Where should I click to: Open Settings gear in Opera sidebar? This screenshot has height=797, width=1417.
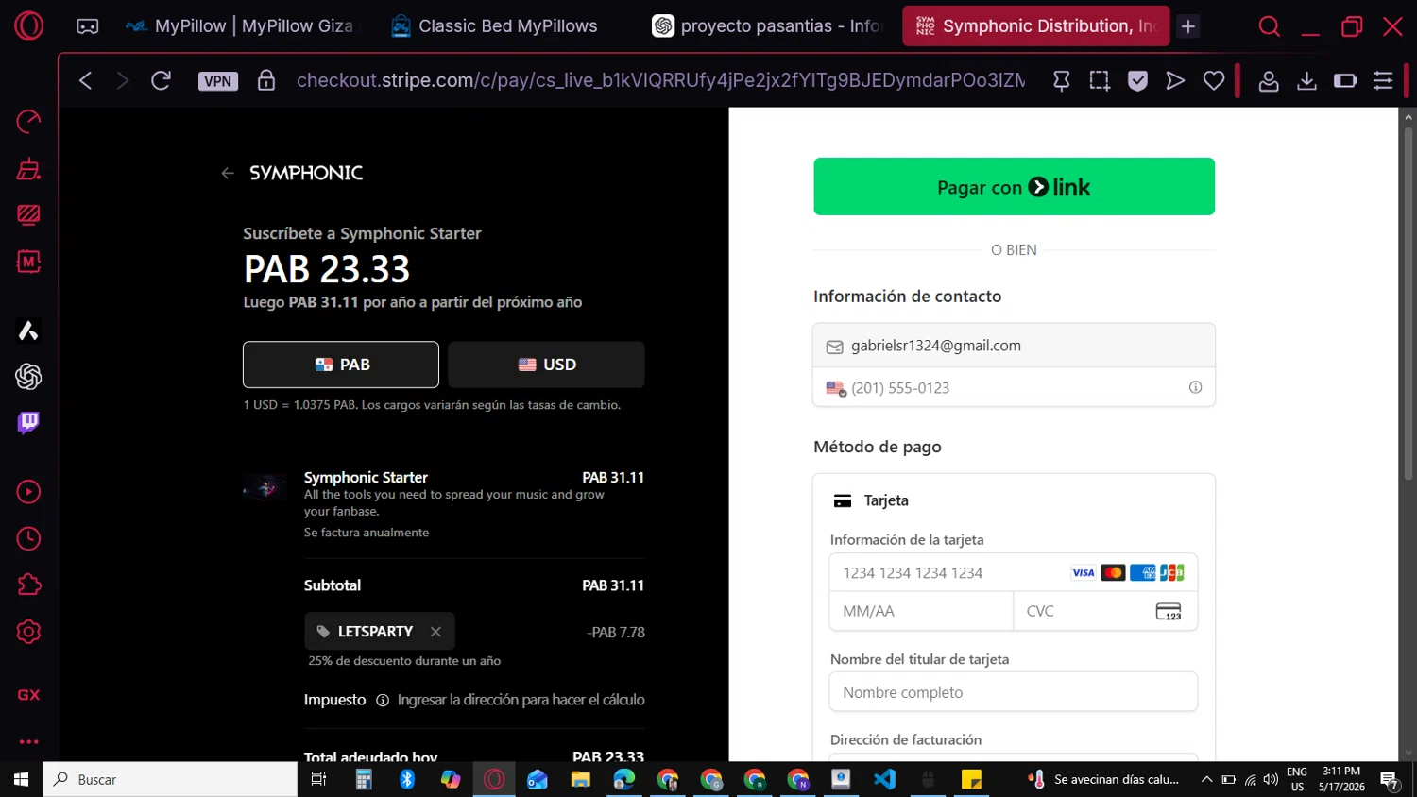[28, 632]
